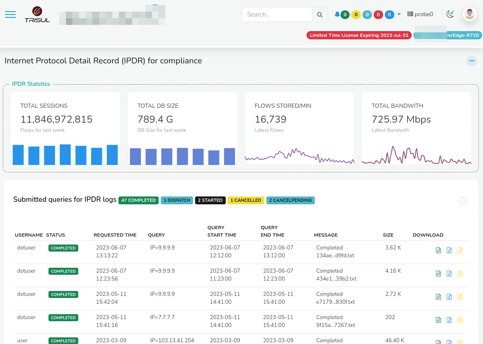The height and width of the screenshot is (344, 483).
Task: Filter by the 47 COMPLETED badge
Action: pyautogui.click(x=138, y=200)
